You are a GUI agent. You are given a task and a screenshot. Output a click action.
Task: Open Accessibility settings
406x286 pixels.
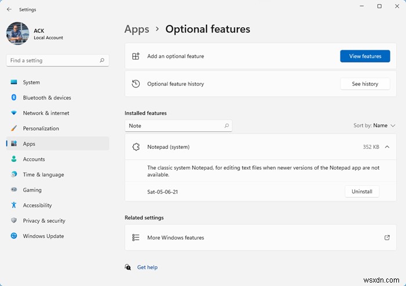(x=37, y=206)
